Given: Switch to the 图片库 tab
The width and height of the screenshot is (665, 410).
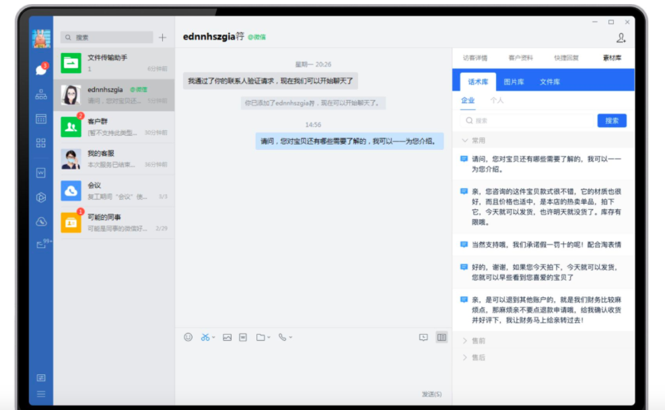Looking at the screenshot, I should pyautogui.click(x=514, y=82).
